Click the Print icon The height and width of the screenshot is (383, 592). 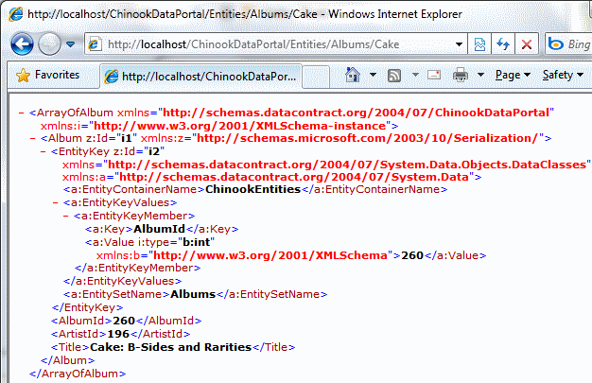461,75
